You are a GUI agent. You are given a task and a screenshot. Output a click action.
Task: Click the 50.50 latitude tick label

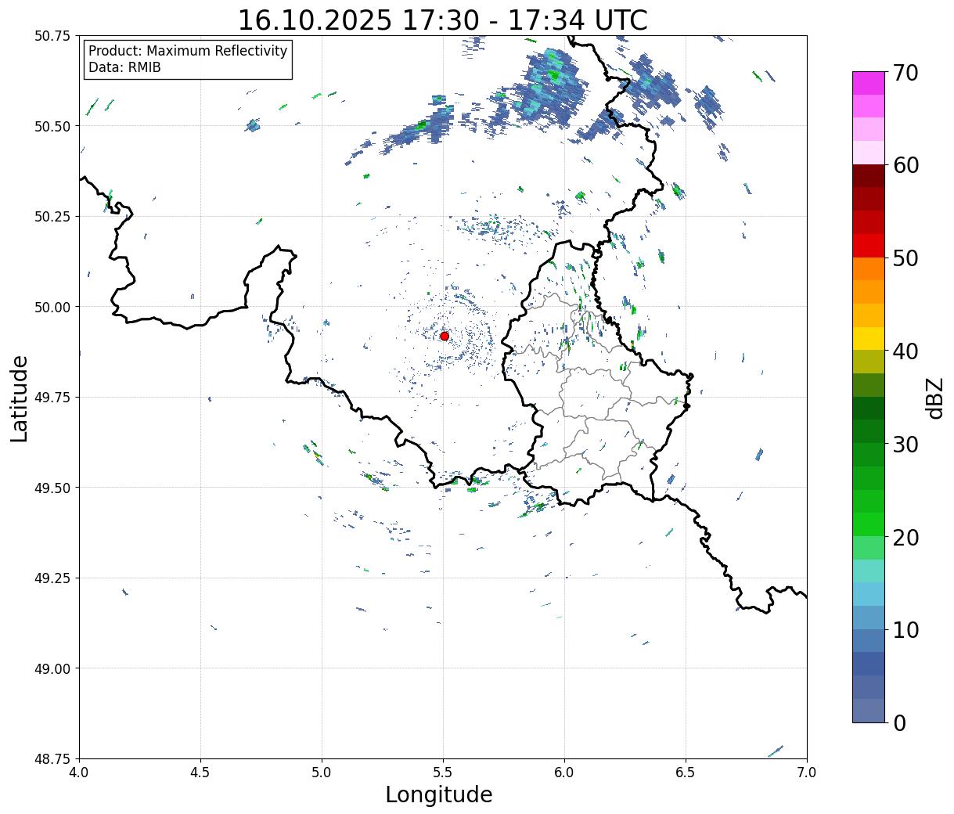point(52,126)
